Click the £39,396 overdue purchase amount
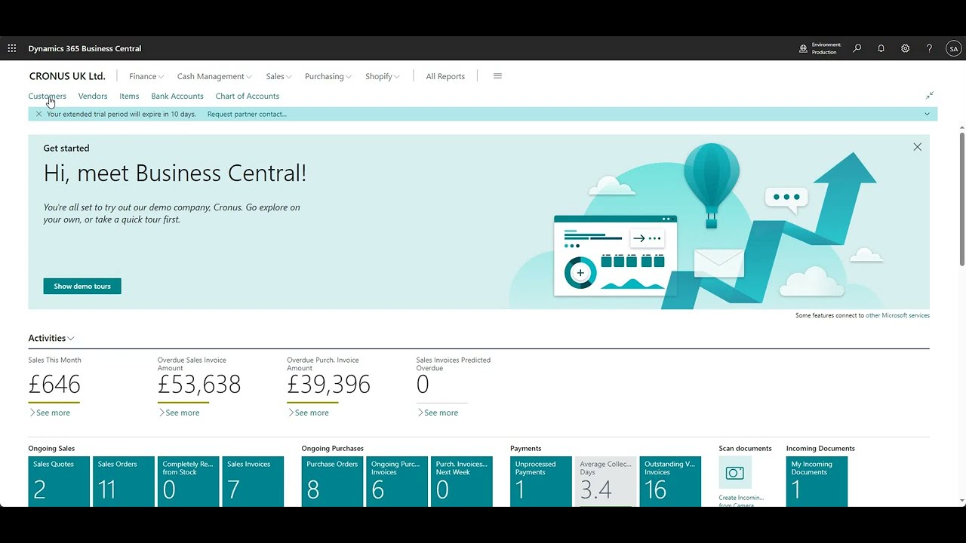The width and height of the screenshot is (966, 543). point(328,385)
